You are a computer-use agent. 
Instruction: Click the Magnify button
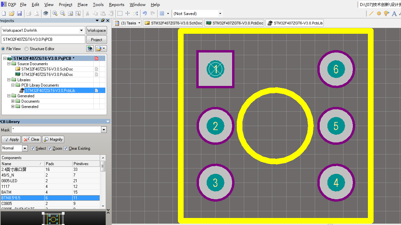click(x=53, y=139)
